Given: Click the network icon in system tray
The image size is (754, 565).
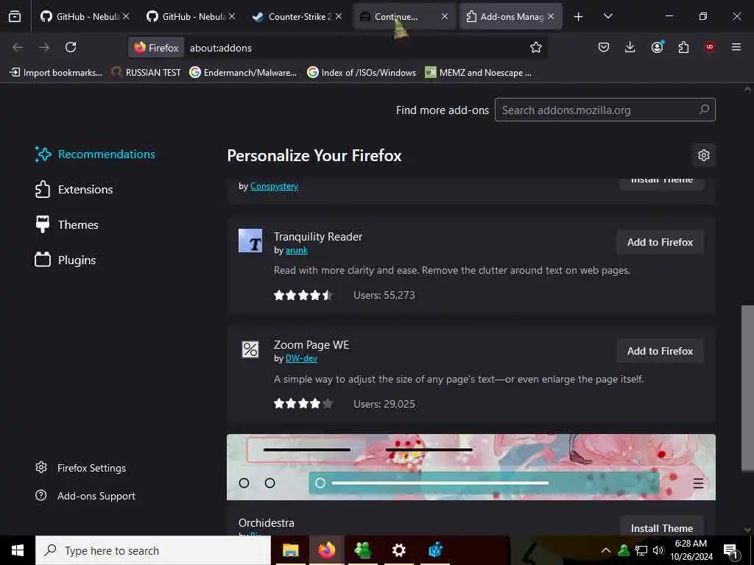Looking at the screenshot, I should 641,550.
